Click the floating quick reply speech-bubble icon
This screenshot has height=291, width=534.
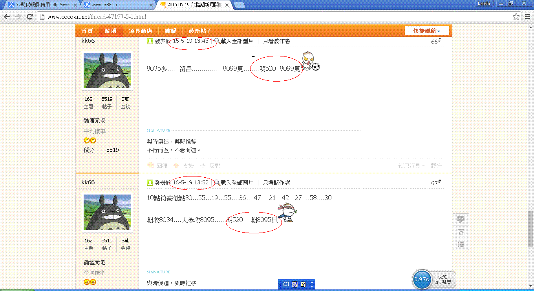pyautogui.click(x=461, y=220)
